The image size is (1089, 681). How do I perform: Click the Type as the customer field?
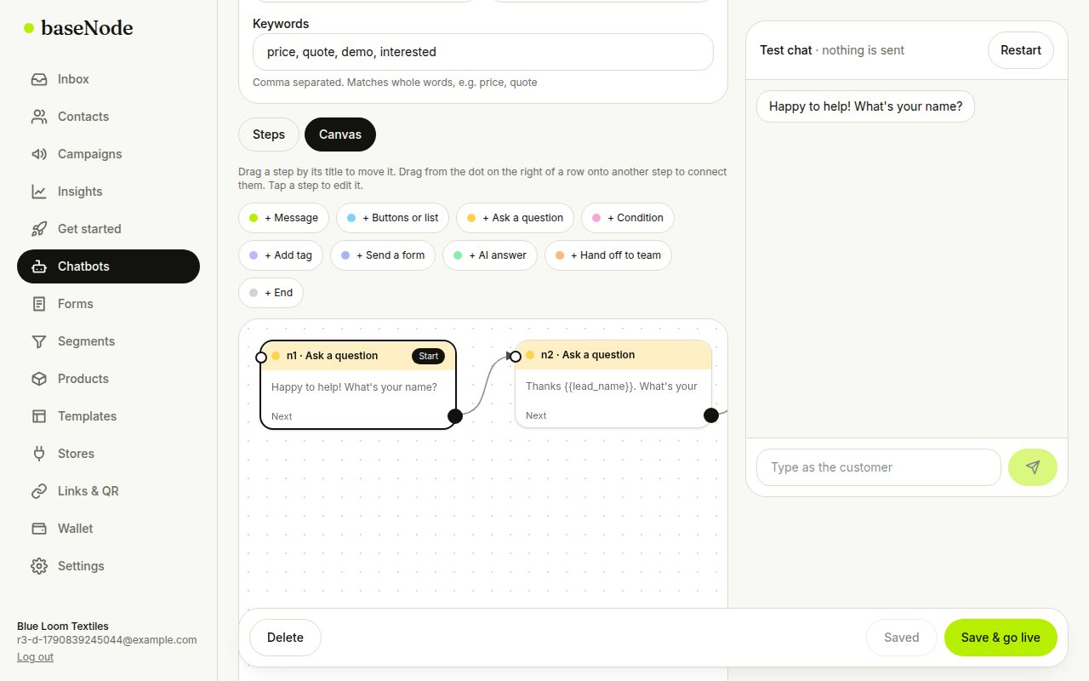point(879,467)
